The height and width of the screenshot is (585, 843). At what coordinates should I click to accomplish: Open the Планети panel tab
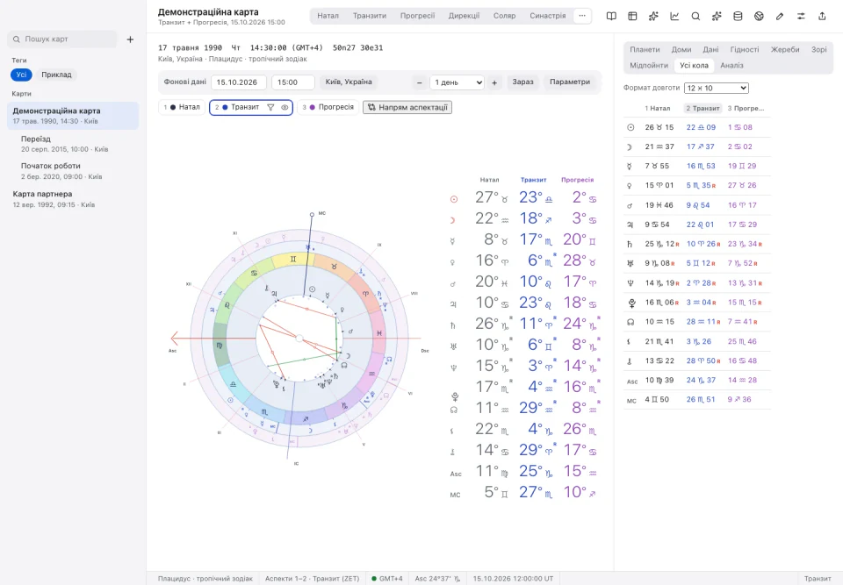tap(645, 49)
